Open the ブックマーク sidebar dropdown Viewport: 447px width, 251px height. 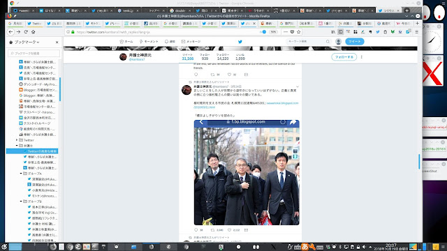pyautogui.click(x=24, y=42)
